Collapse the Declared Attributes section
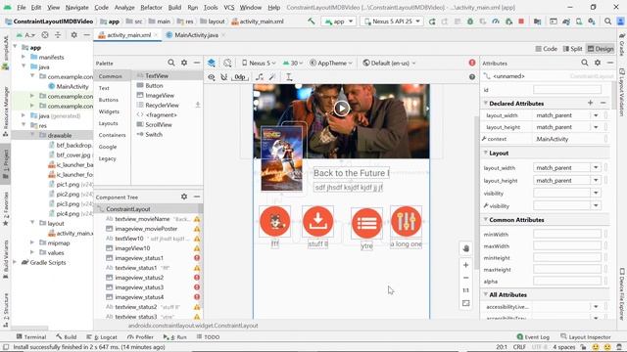Image resolution: width=627 pixels, height=352 pixels. (x=486, y=103)
